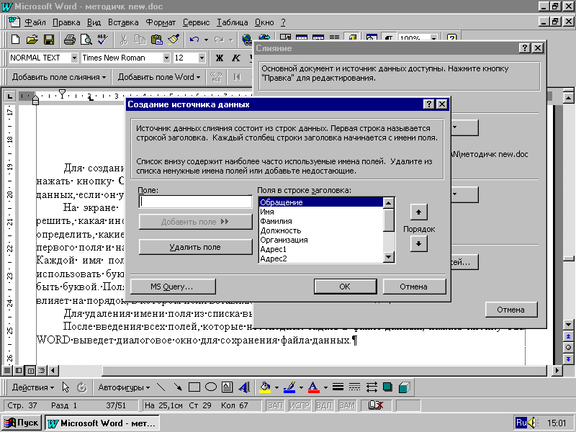Open the Fill Color dropdown arrow
576x432 pixels.
[276, 387]
